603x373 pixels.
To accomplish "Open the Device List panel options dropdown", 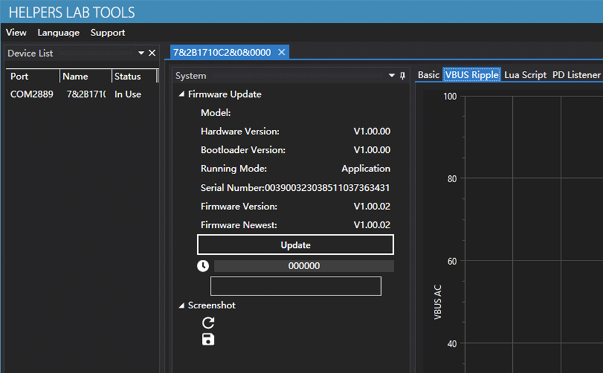I will (141, 53).
